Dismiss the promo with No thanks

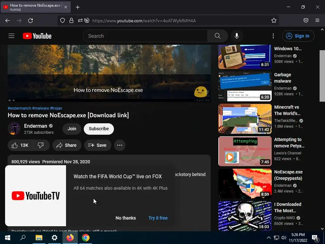(x=126, y=218)
